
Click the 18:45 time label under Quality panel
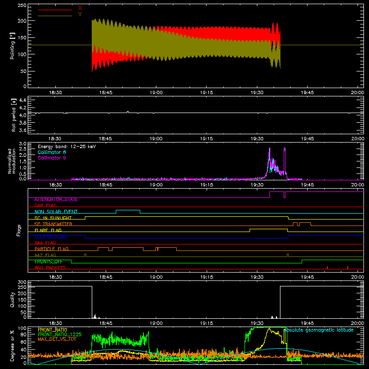point(106,323)
